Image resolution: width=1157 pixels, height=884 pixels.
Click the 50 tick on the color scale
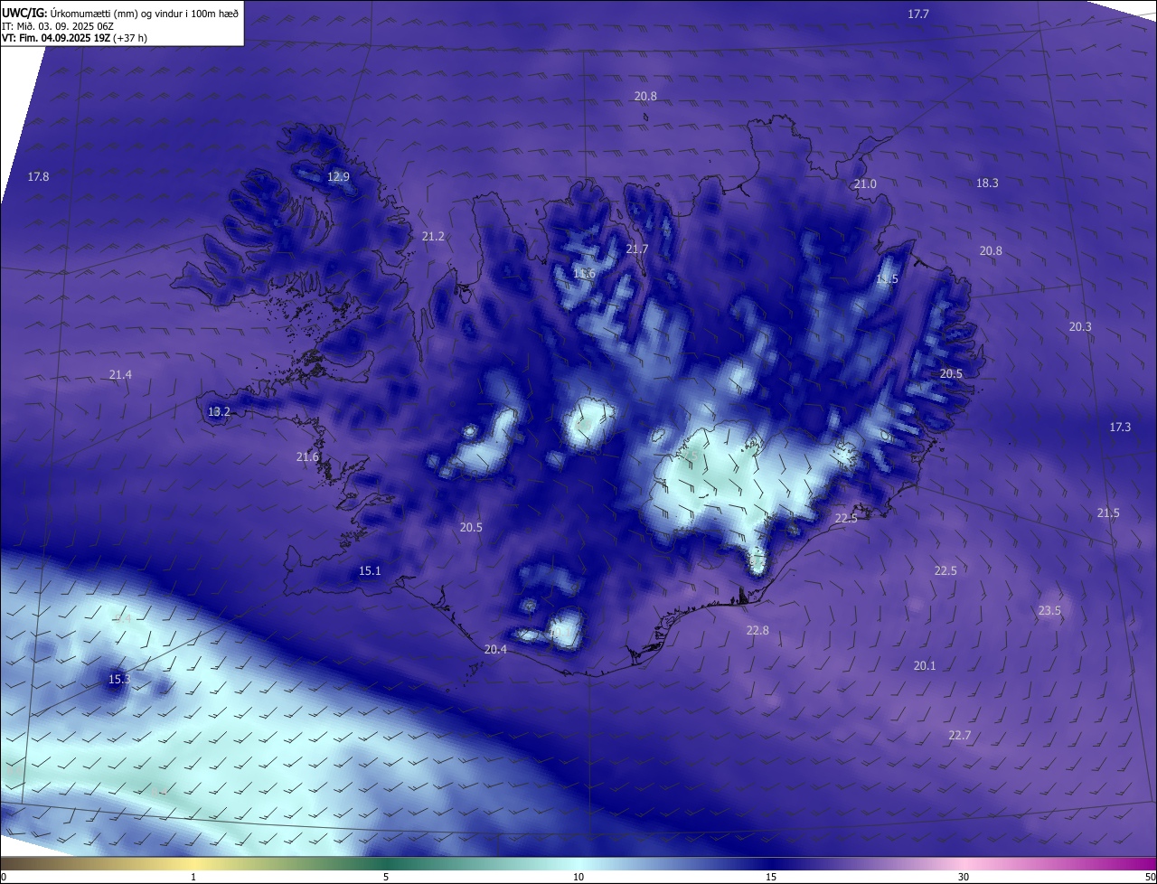click(1151, 877)
